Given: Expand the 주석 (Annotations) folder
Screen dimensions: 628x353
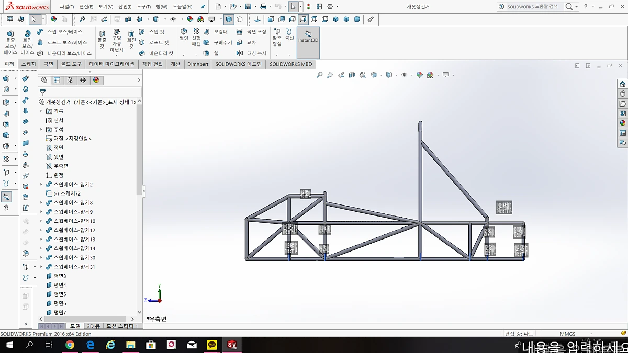Looking at the screenshot, I should (41, 130).
